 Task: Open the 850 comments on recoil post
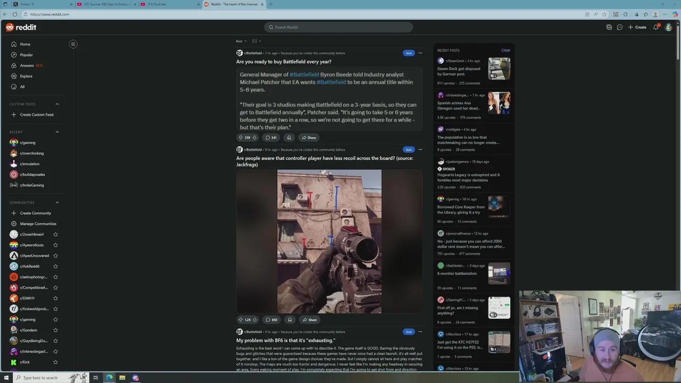click(271, 320)
